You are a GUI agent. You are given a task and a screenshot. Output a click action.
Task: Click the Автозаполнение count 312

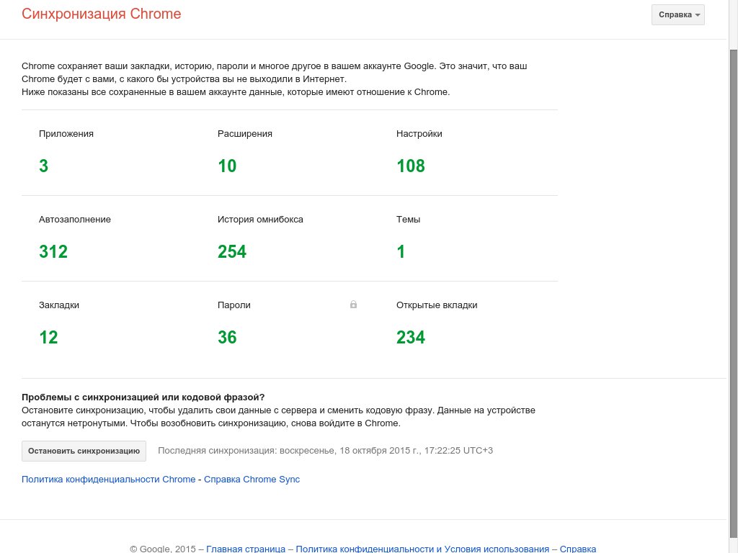click(x=53, y=251)
